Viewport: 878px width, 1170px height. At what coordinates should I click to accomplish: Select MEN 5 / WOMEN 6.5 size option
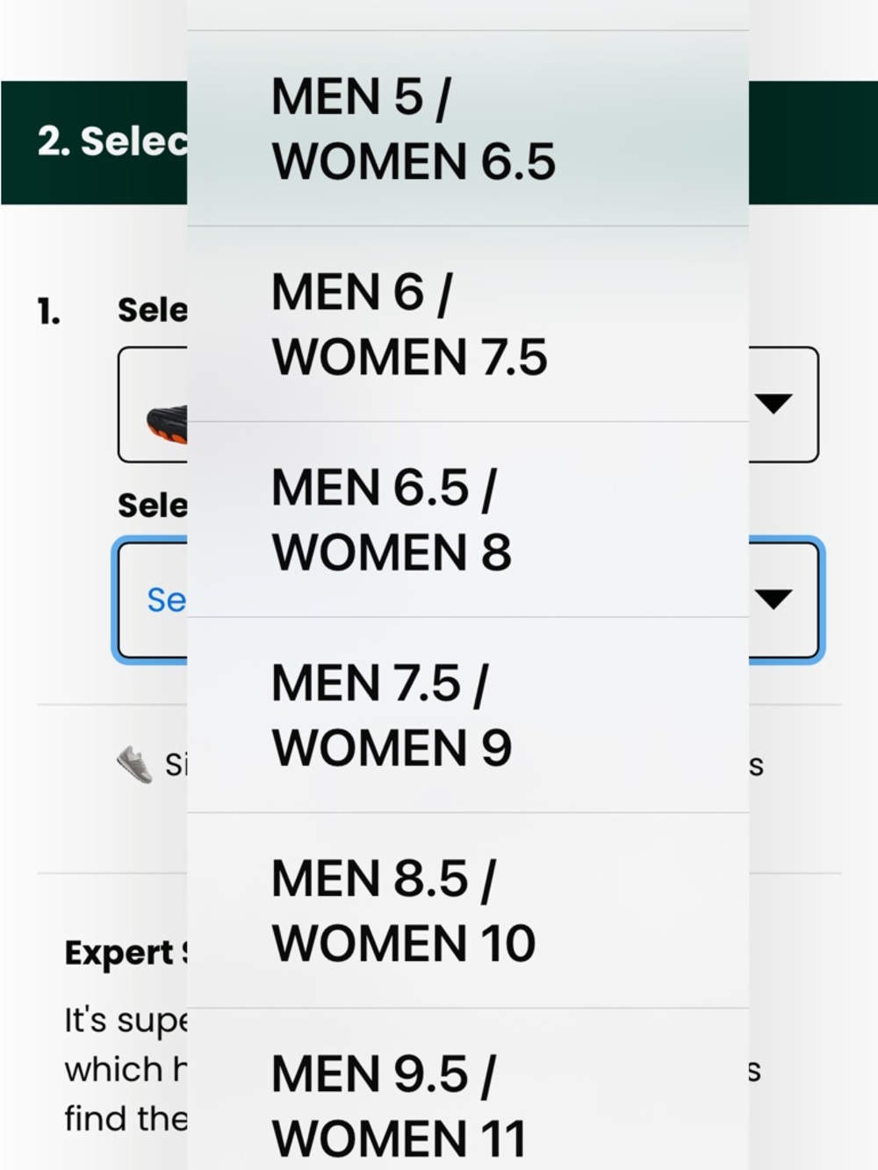pos(468,128)
